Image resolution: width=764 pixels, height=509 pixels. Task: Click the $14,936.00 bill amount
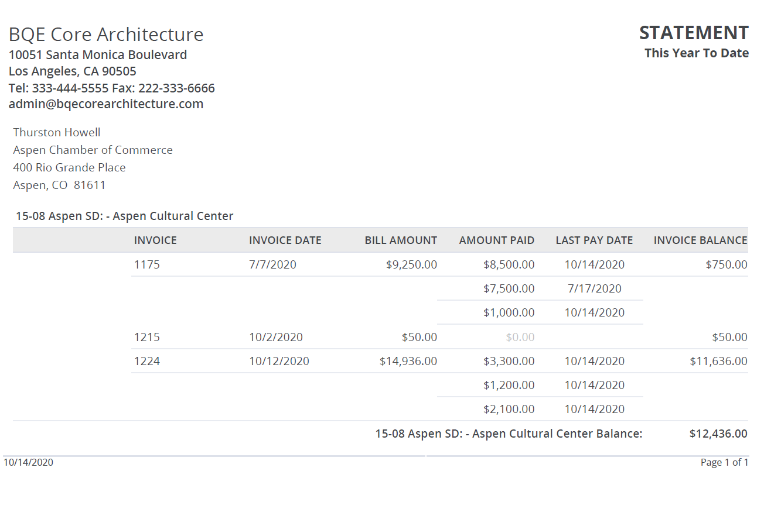408,361
